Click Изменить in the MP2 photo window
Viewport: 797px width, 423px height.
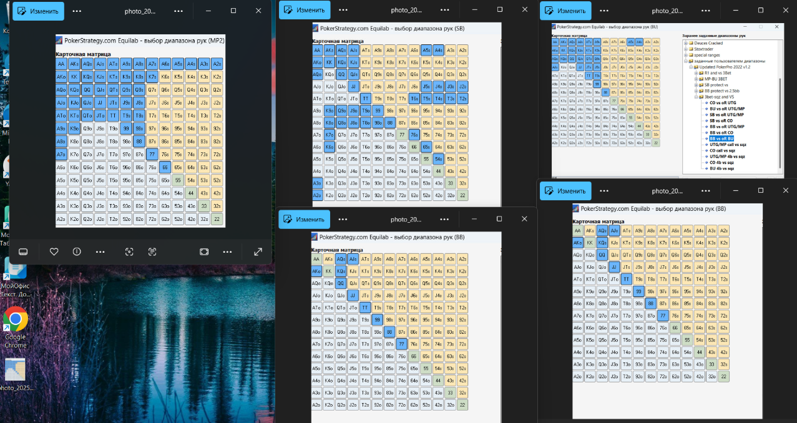39,11
